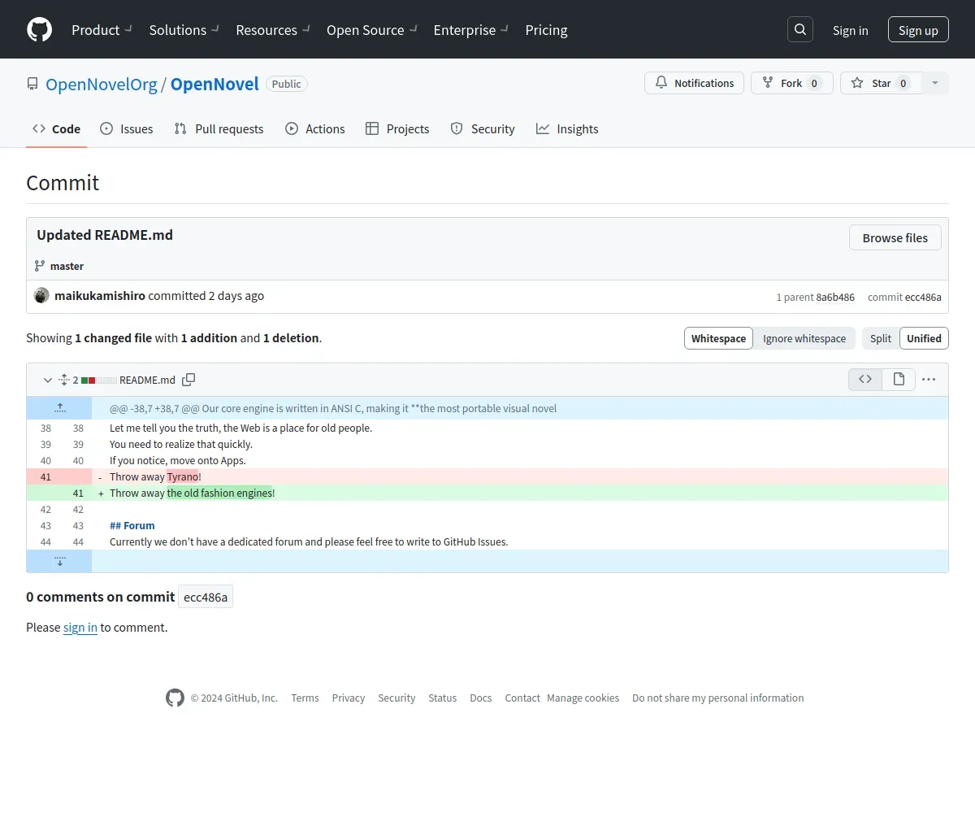The width and height of the screenshot is (975, 813).
Task: Click the ecc486a commit hash badge
Action: point(206,597)
